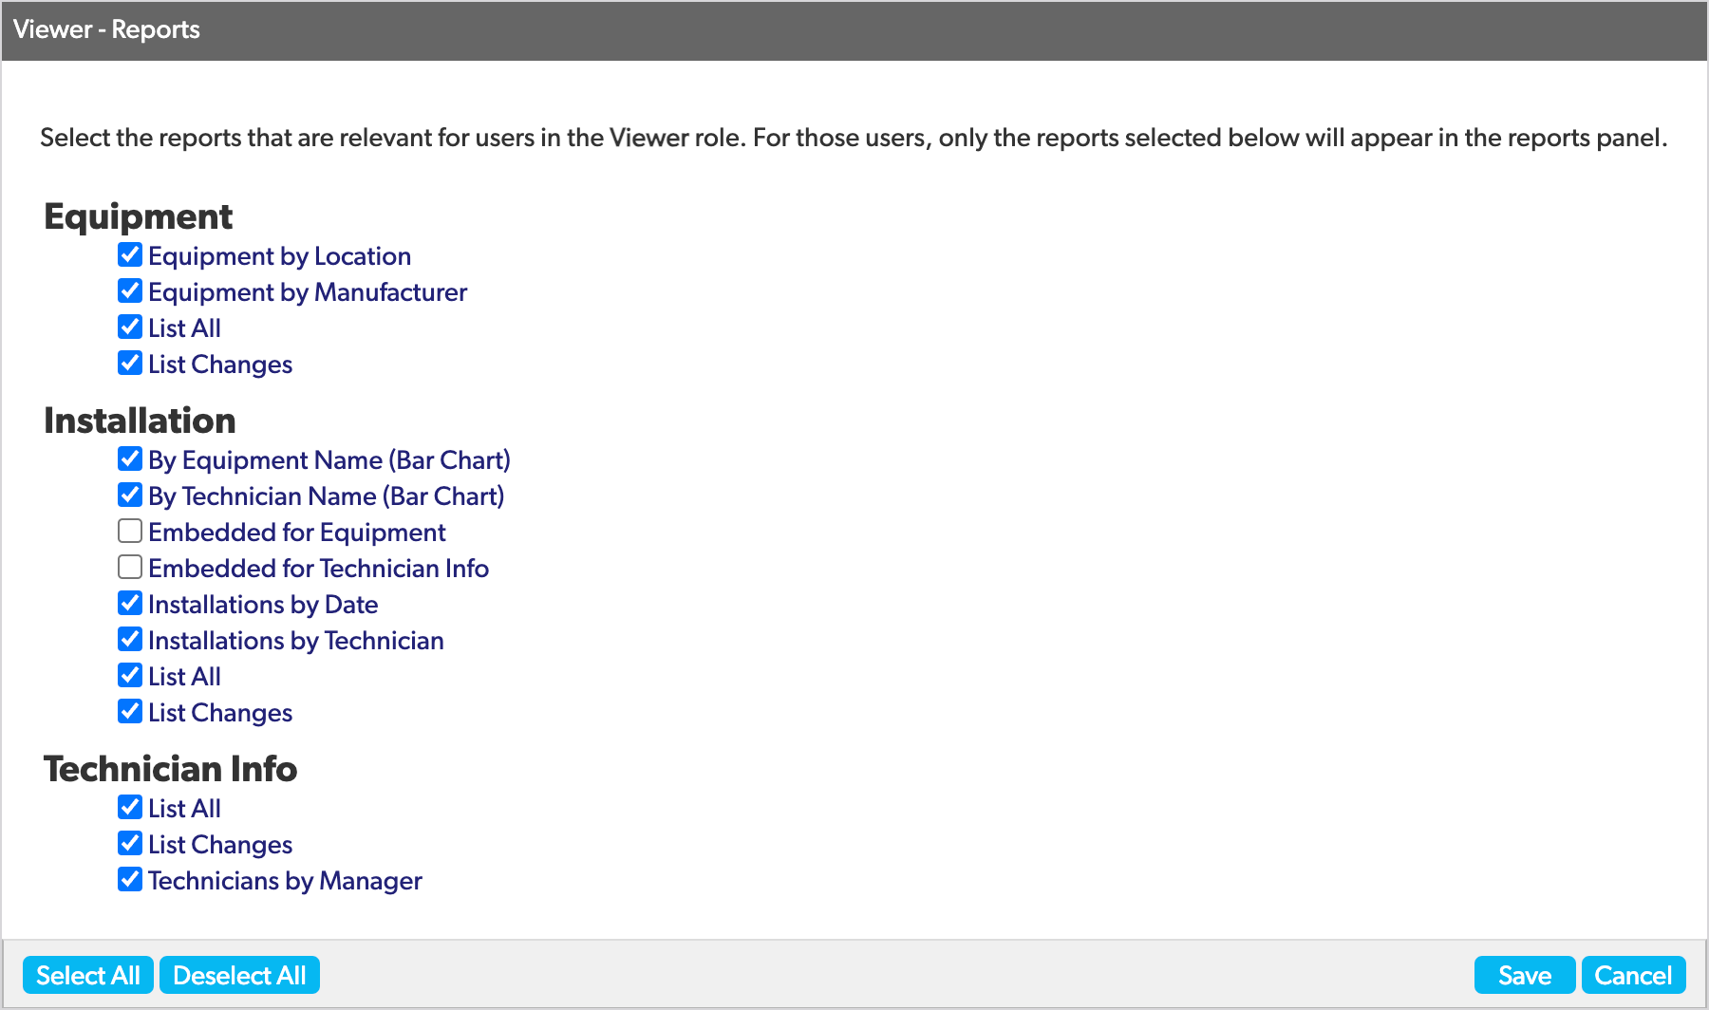Open By Equipment Name (Bar Chart) link
The width and height of the screenshot is (1709, 1010).
coord(329,460)
